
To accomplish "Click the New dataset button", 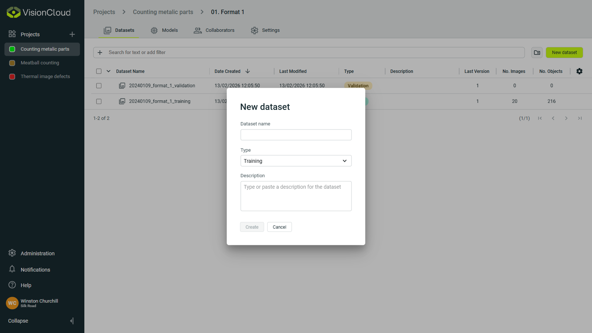I will (x=564, y=52).
